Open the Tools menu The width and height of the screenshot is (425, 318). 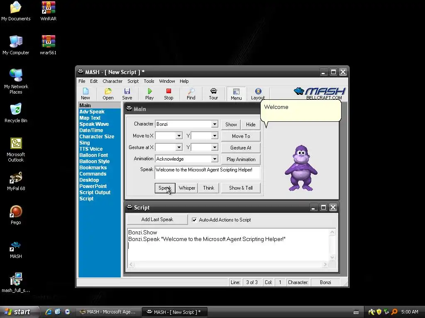(x=149, y=81)
